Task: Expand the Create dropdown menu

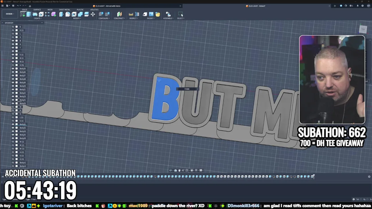Action: pyautogui.click(x=37, y=18)
